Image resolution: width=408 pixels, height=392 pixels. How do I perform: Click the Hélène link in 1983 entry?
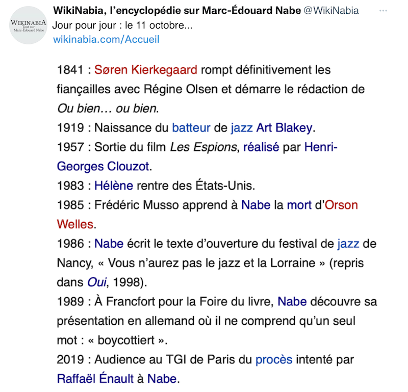pos(113,186)
